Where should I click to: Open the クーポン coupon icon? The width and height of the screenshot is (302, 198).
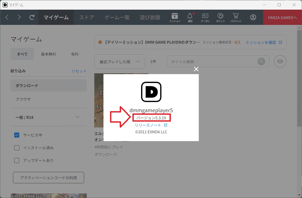click(x=205, y=18)
